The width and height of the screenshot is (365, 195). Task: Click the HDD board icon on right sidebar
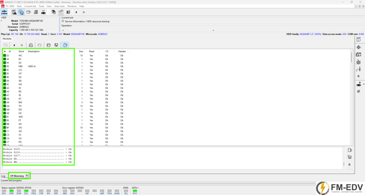coord(359,55)
